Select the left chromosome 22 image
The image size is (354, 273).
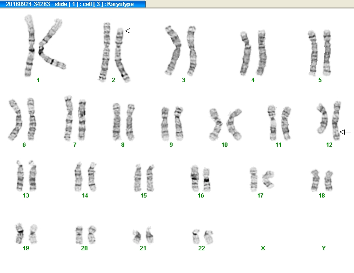[x=196, y=237]
